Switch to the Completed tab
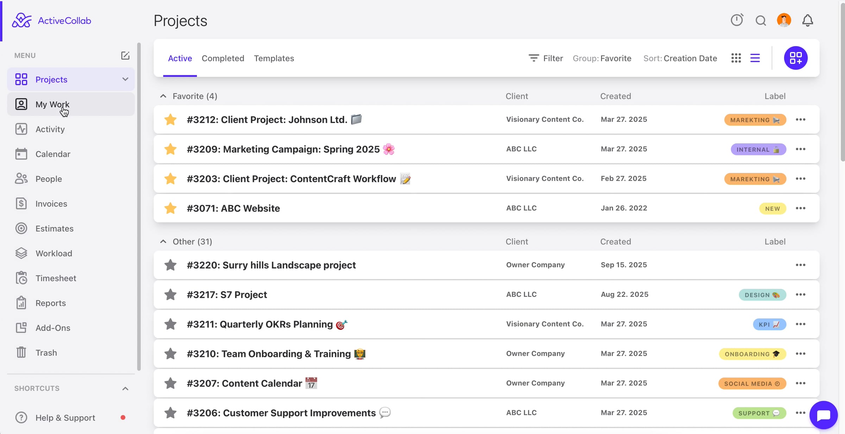 tap(223, 58)
